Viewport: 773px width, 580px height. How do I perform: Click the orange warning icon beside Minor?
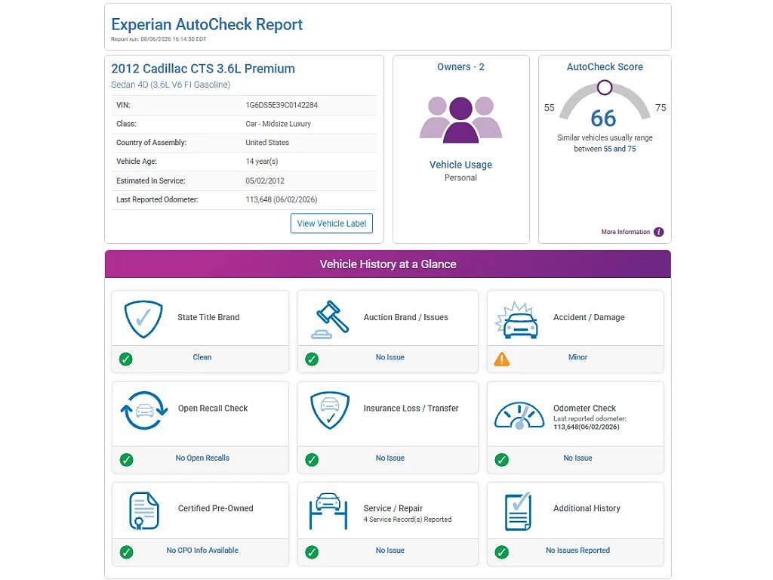coord(502,359)
